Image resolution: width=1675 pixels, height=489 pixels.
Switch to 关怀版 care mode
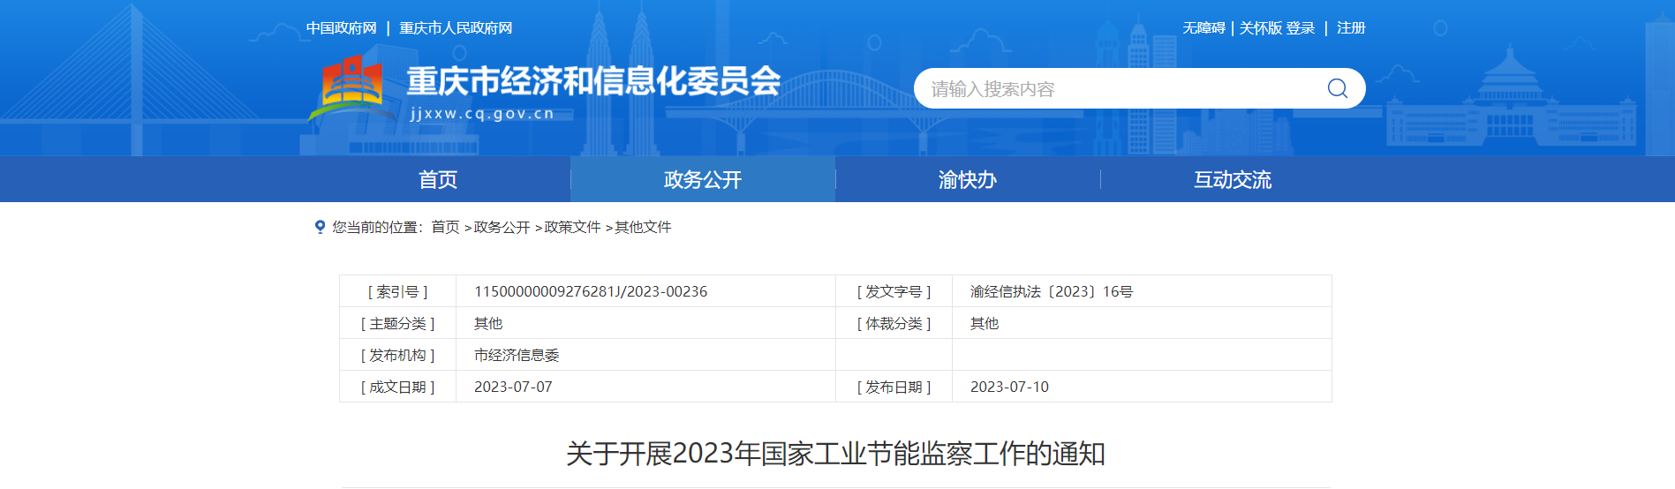(1260, 28)
